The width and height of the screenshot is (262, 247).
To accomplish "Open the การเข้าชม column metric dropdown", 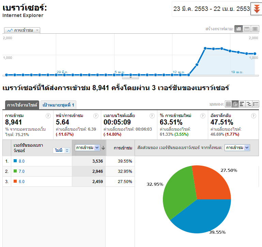I will tap(87, 148).
